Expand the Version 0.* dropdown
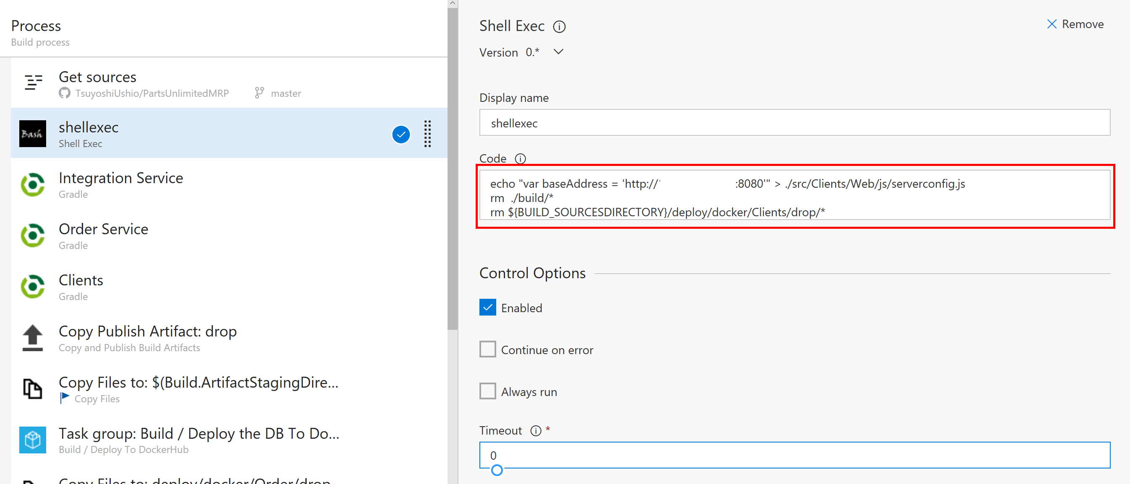1130x484 pixels. (x=558, y=52)
